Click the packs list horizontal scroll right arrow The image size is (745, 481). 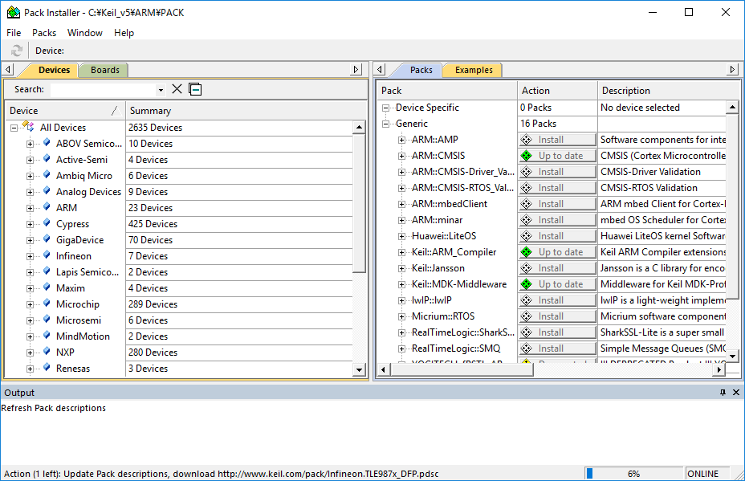(719, 369)
